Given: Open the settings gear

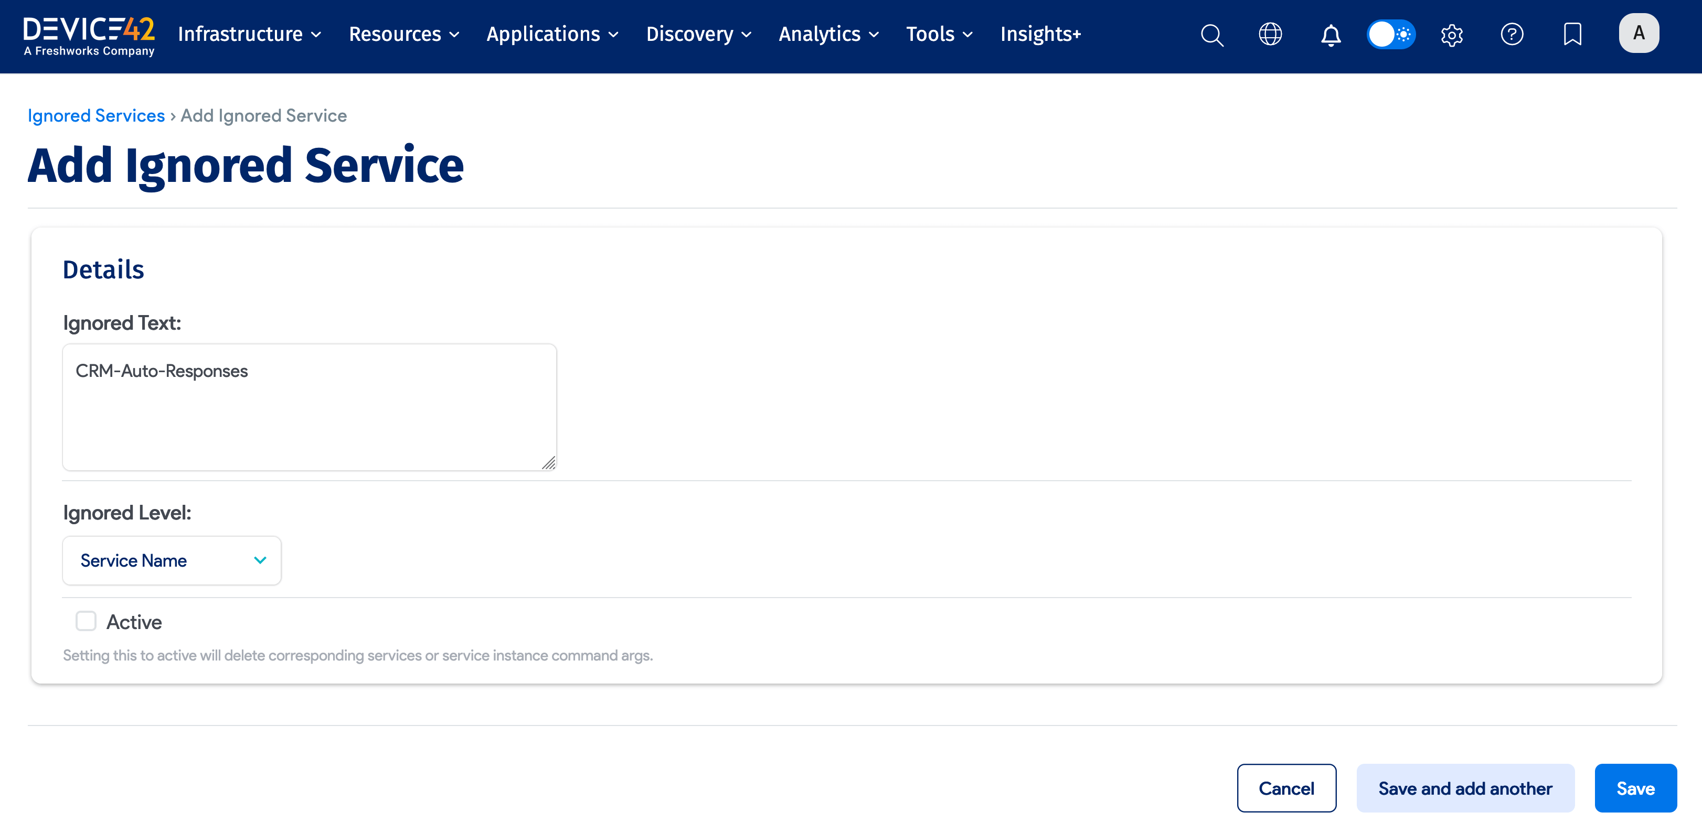Looking at the screenshot, I should (x=1452, y=35).
